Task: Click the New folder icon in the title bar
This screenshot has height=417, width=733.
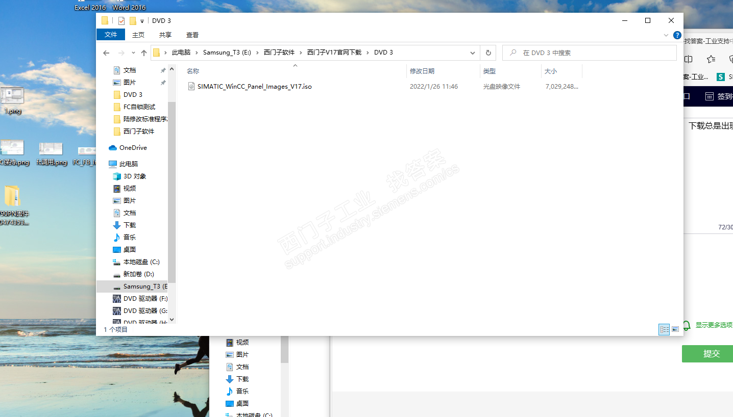Action: click(x=133, y=21)
